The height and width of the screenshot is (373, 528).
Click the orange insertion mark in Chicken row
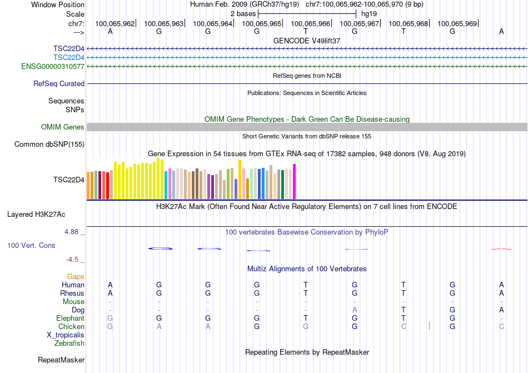tap(429, 326)
